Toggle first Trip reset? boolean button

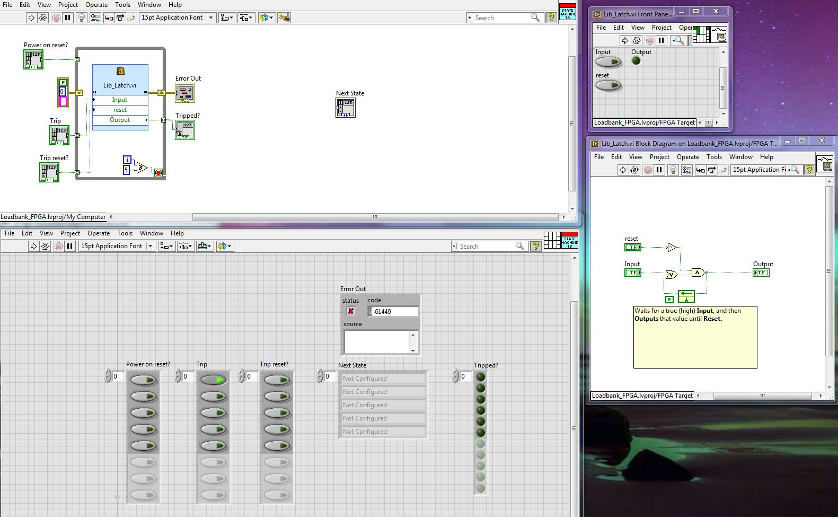[x=277, y=380]
